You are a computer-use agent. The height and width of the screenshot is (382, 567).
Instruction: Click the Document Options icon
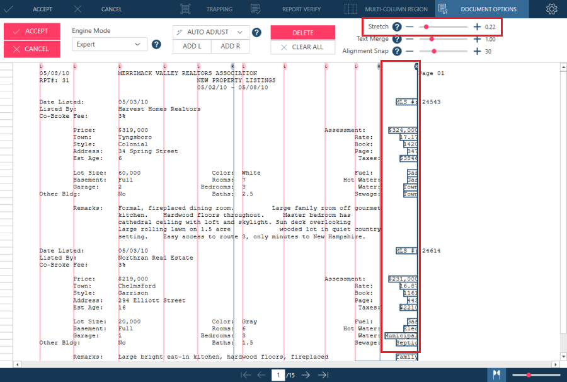coord(443,9)
